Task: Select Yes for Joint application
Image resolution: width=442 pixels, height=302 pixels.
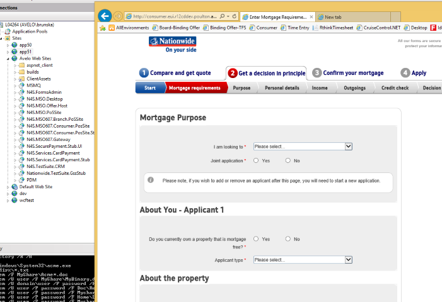Action: tap(256, 160)
